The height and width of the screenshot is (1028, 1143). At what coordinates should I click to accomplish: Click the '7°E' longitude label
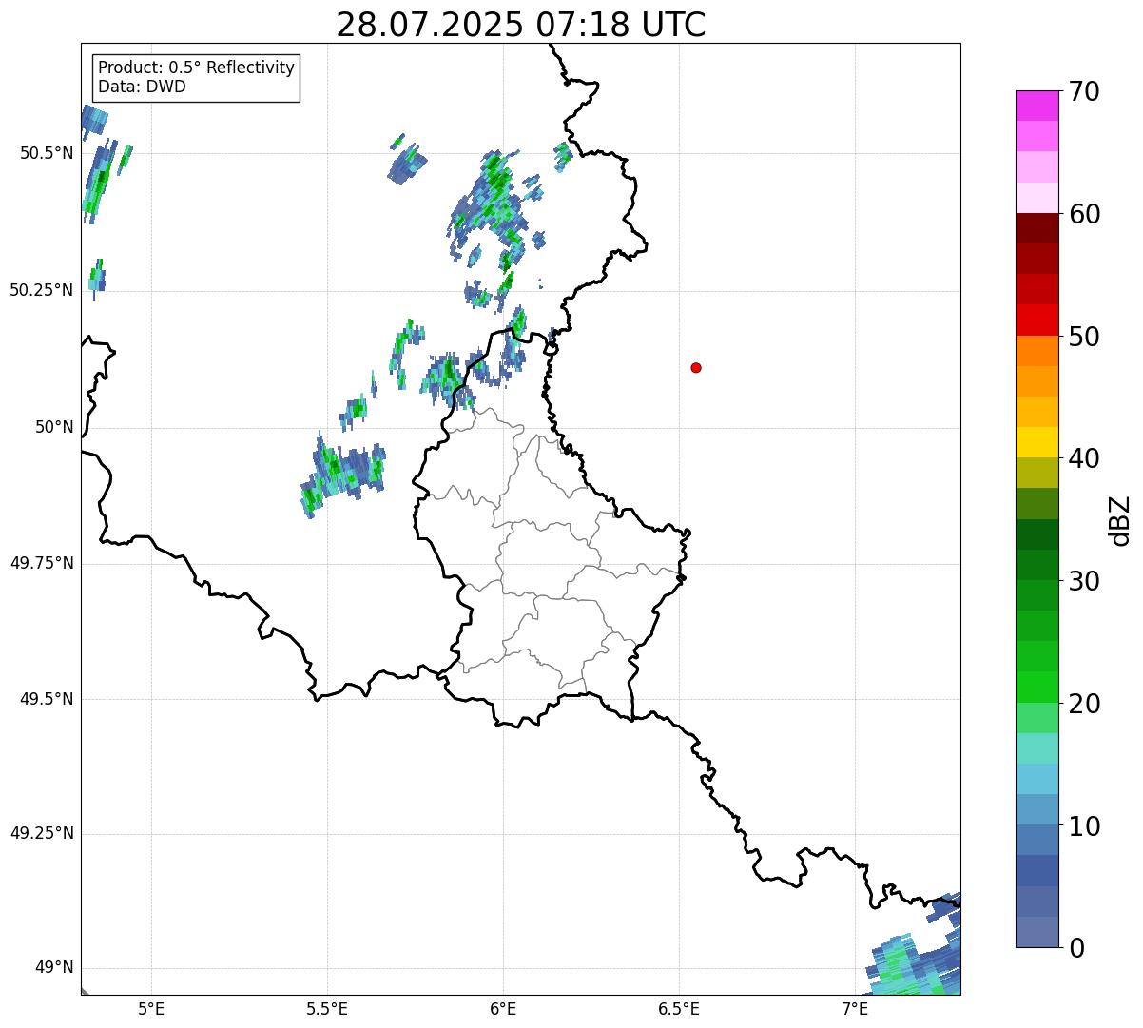coord(855,1009)
